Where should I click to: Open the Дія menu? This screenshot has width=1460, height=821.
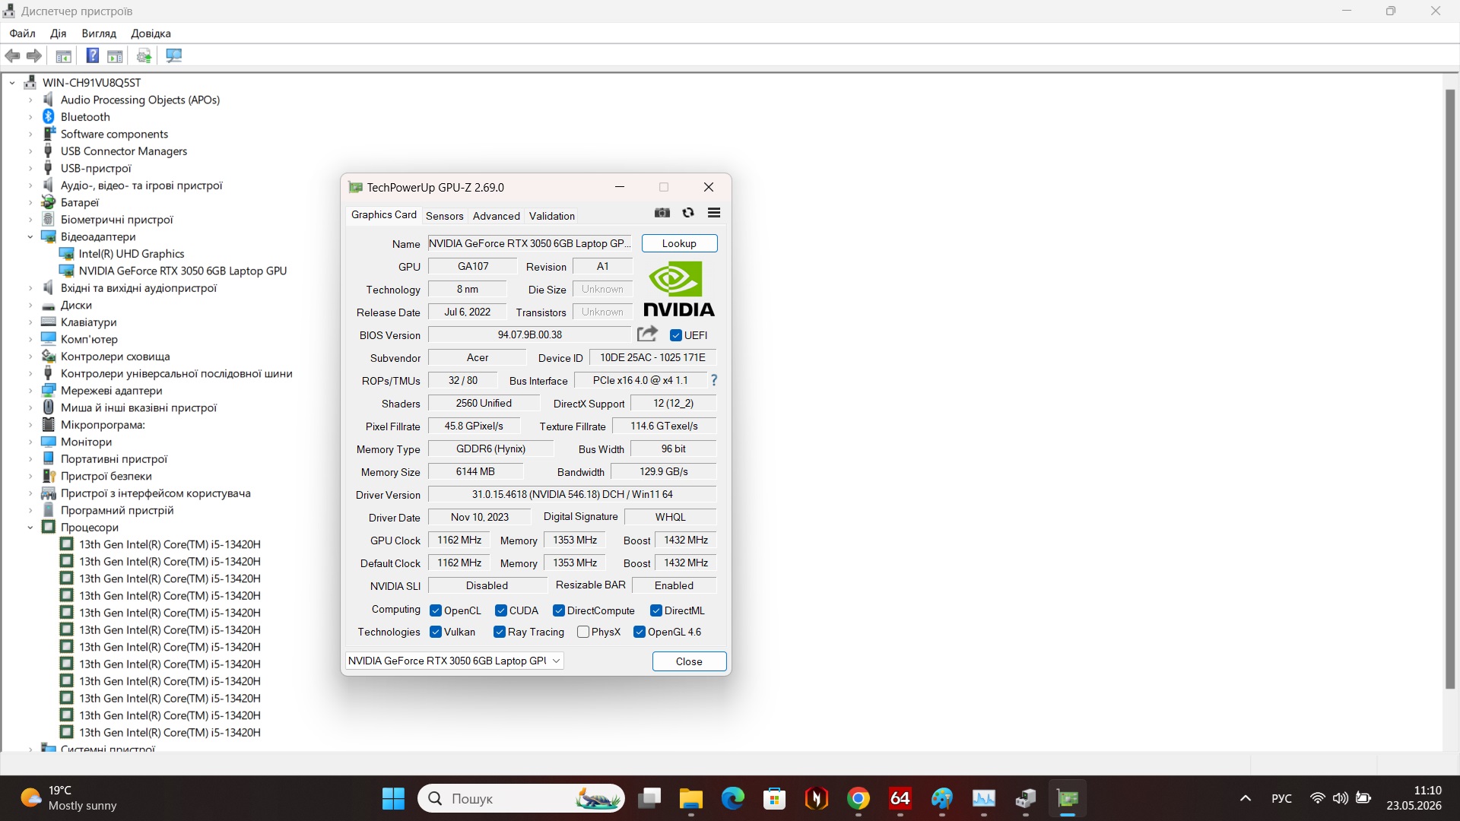click(59, 33)
